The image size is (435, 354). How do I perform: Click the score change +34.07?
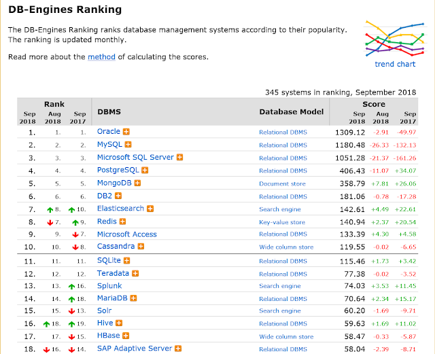tap(405, 171)
